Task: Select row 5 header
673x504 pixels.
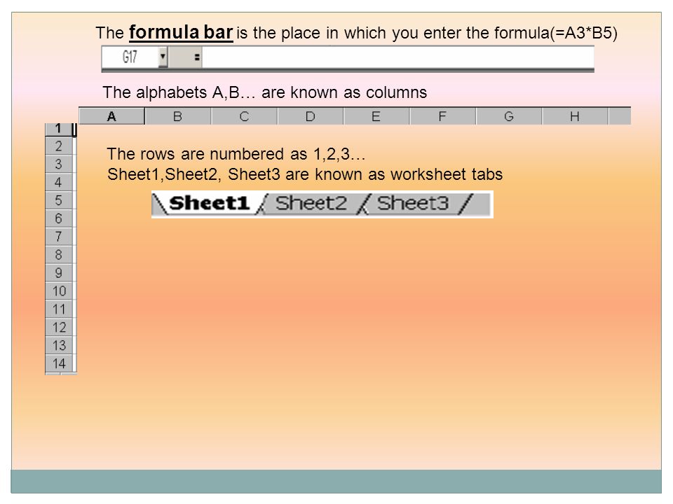Action: (x=59, y=200)
